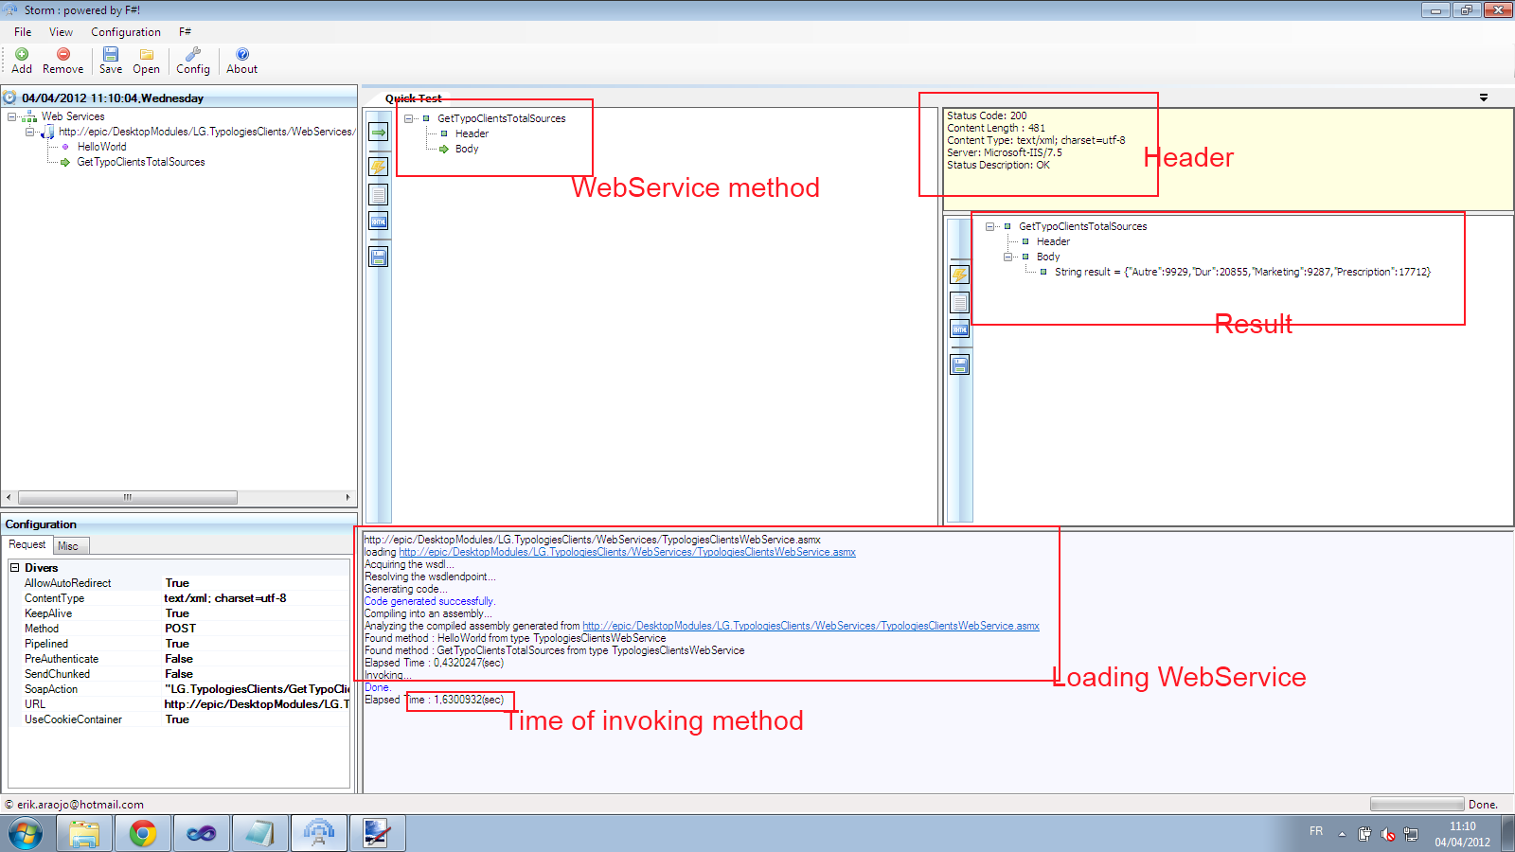Click the lightning bolt icon in request panel
Viewport: 1515px width, 852px height.
tap(379, 167)
